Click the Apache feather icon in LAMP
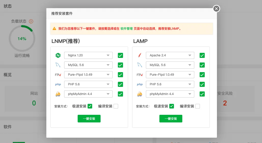 (x=140, y=55)
